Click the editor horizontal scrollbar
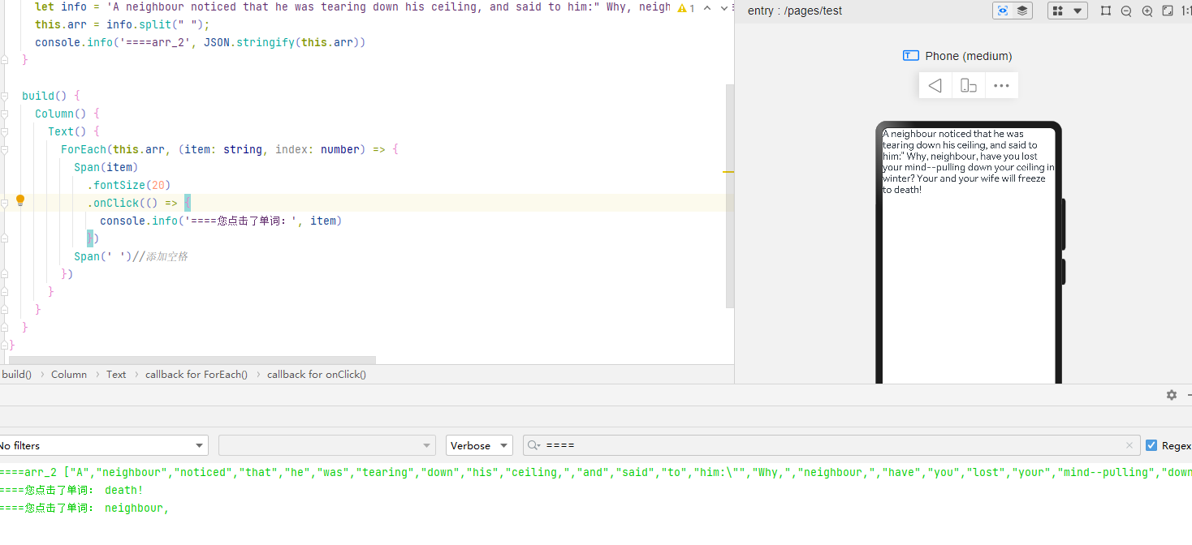Viewport: 1192px width, 545px height. (192, 360)
